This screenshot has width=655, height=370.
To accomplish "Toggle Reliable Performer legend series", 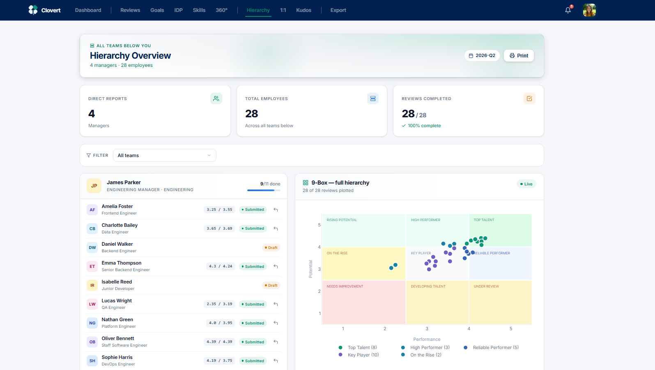I will click(x=491, y=347).
